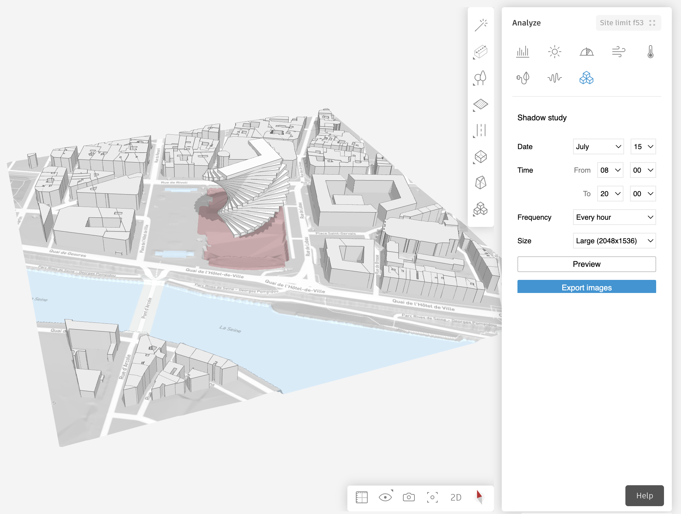Screen dimensions: 681x514
Task: Open the Size dropdown showing Large (2048x1536)
Action: pyautogui.click(x=614, y=241)
